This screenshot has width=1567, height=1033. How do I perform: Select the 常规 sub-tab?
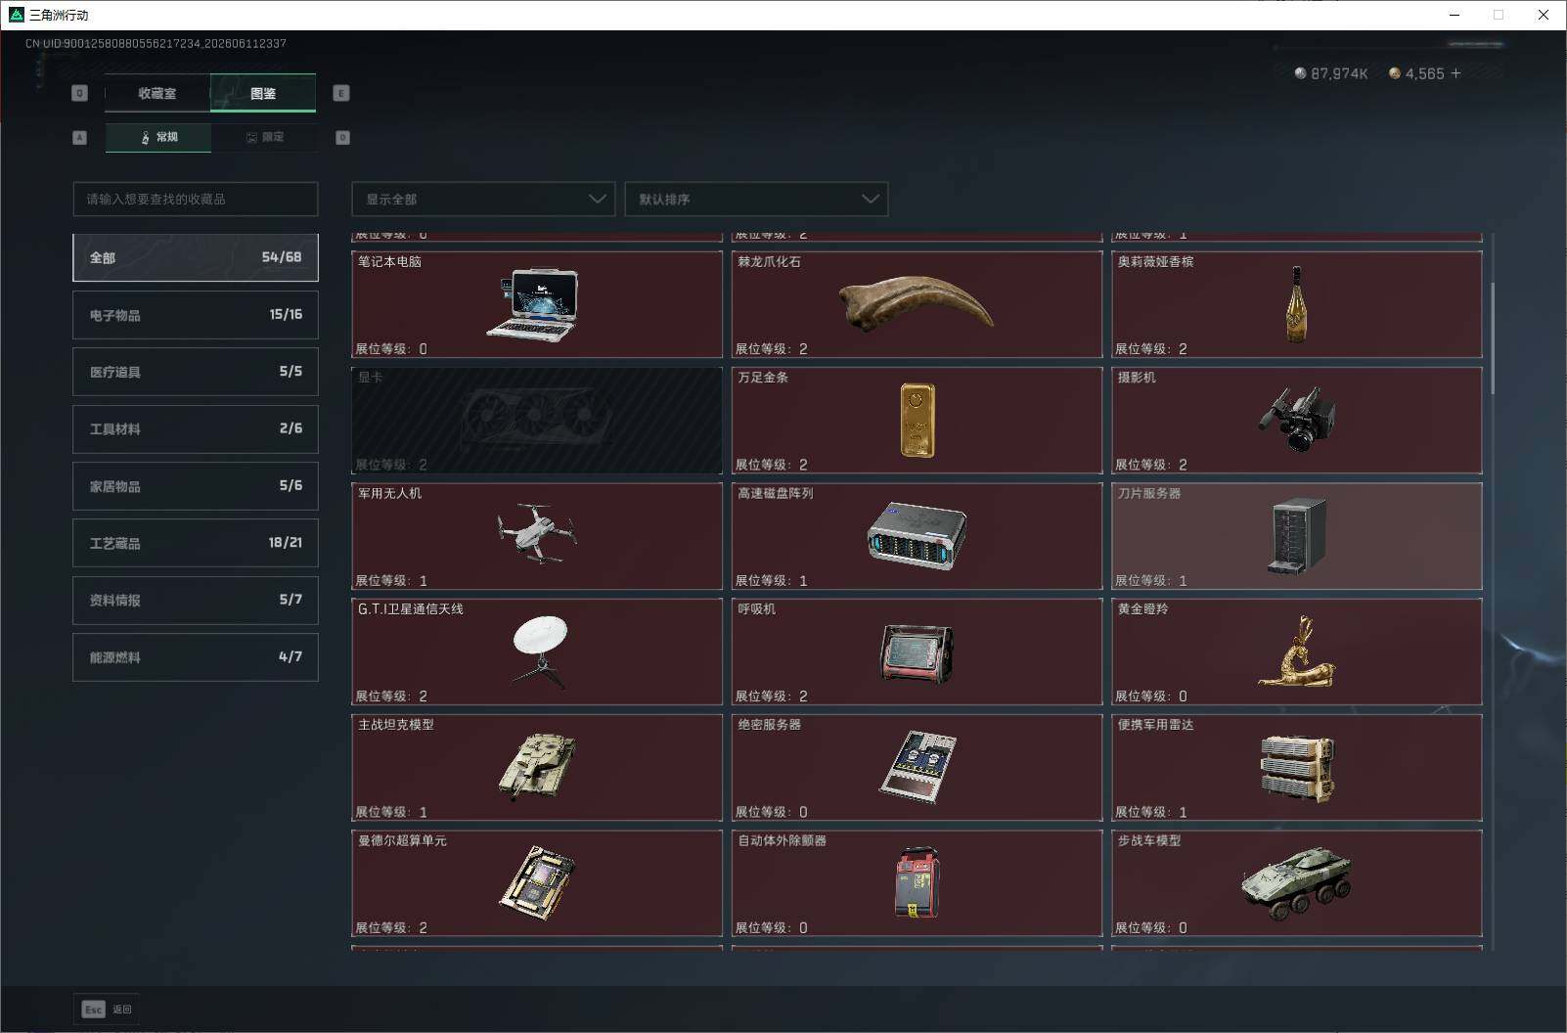[158, 137]
